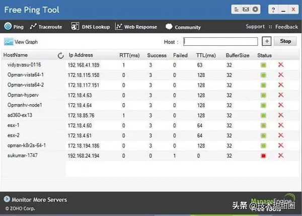Click IP address 192.168.24.194
The image size is (302, 216).
click(84, 156)
